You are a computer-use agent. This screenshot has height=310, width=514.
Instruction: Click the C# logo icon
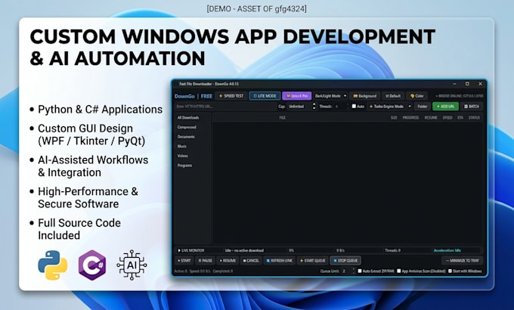tap(92, 265)
